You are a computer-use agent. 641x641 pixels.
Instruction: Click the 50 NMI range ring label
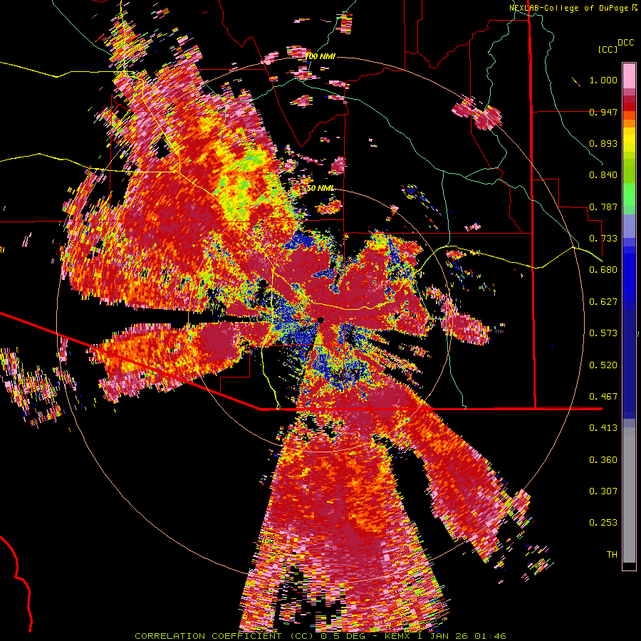coord(320,188)
